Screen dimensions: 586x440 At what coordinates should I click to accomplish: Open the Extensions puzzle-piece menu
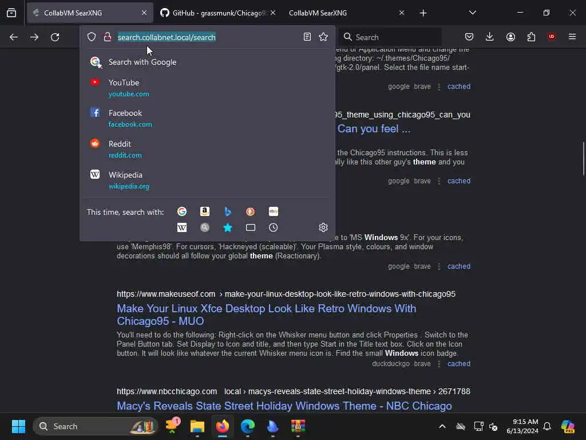531,37
